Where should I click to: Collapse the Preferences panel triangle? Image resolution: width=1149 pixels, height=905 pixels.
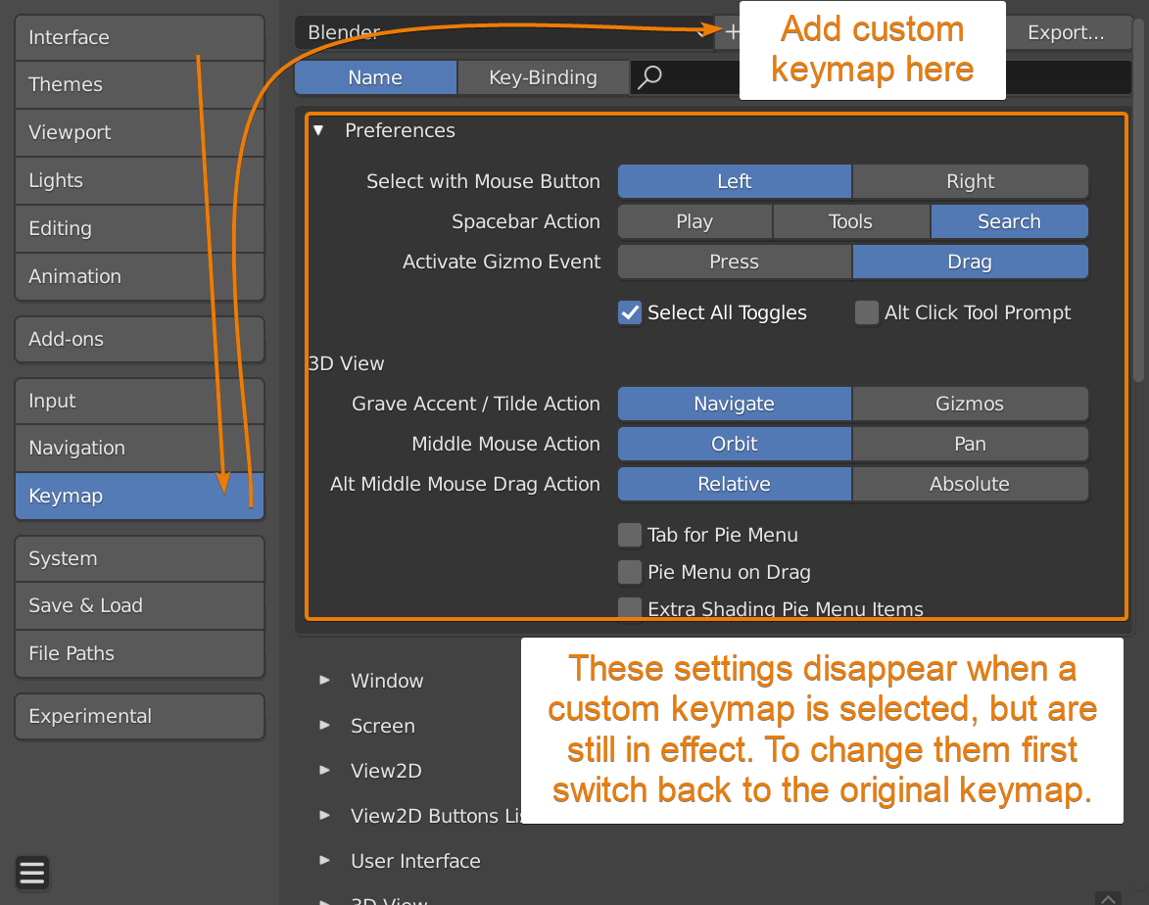click(318, 130)
